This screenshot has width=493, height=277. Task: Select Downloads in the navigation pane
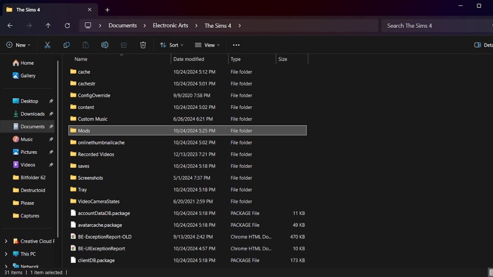32,114
